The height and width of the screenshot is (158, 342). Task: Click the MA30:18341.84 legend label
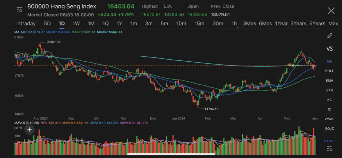[58, 32]
